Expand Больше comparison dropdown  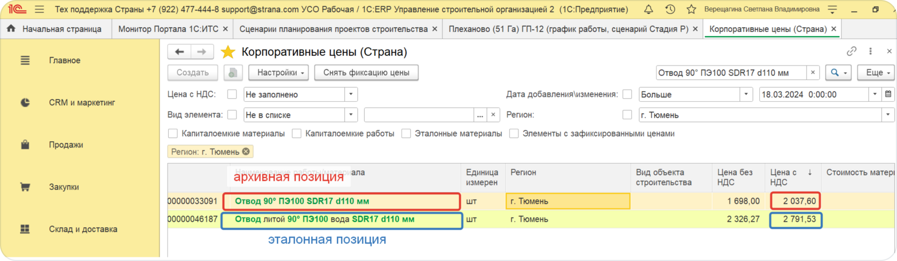click(x=746, y=94)
